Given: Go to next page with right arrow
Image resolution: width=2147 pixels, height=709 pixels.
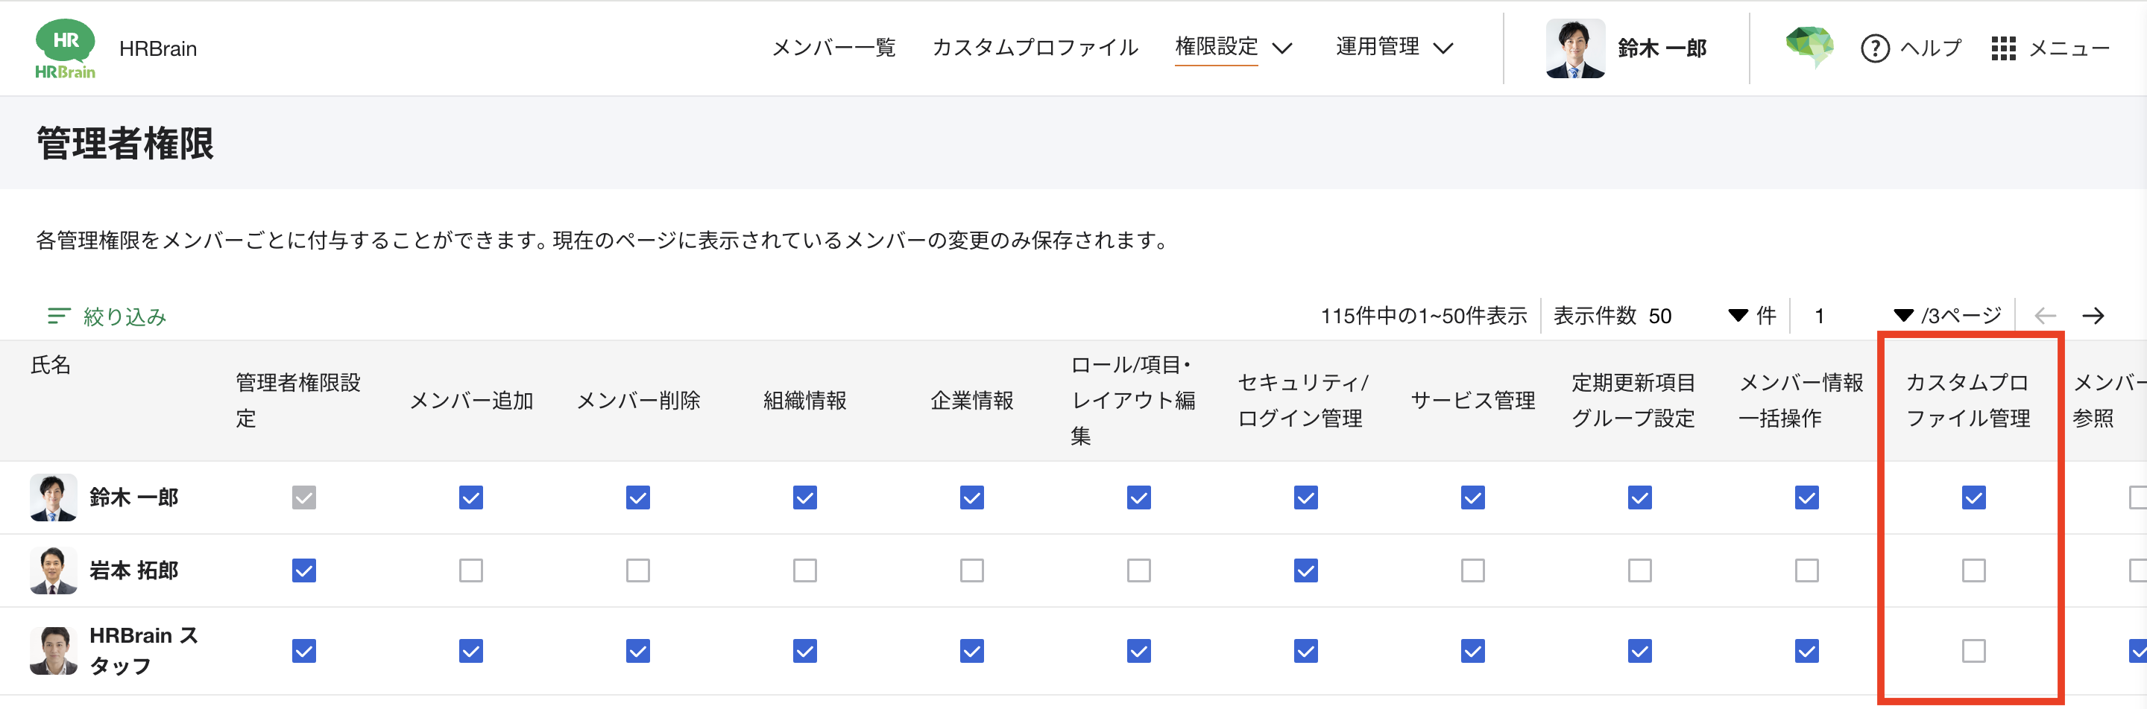Looking at the screenshot, I should 2093,317.
